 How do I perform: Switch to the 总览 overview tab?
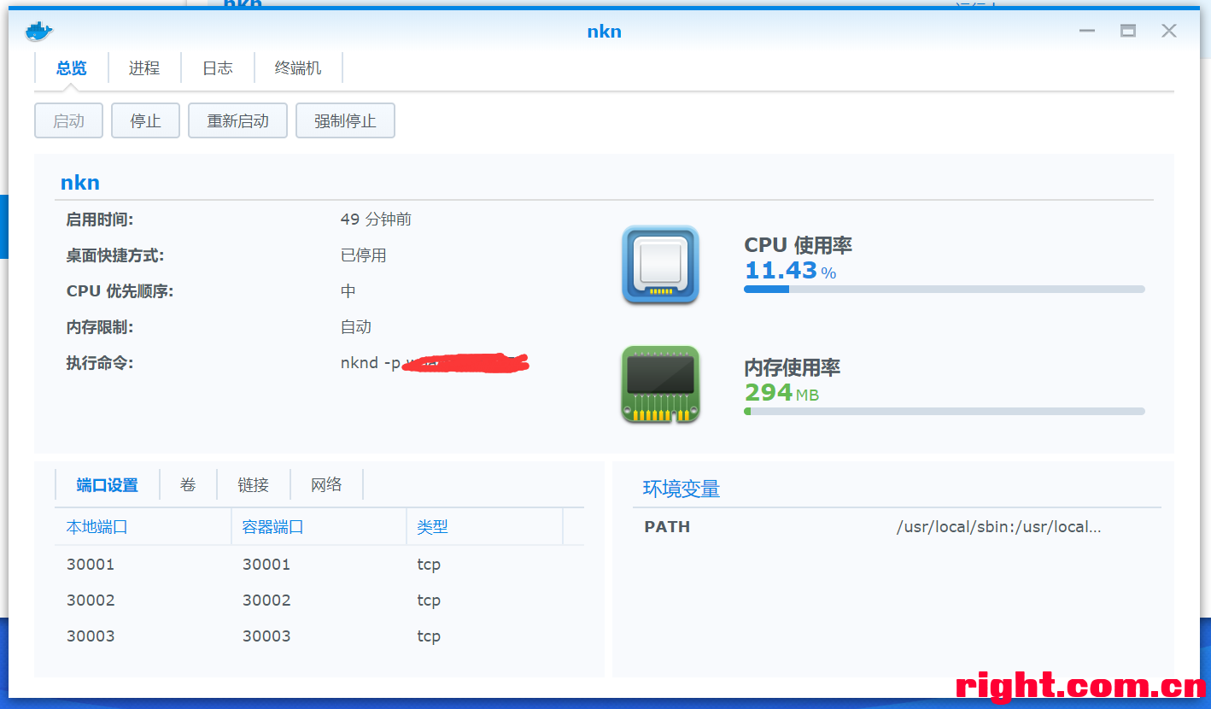[x=71, y=68]
